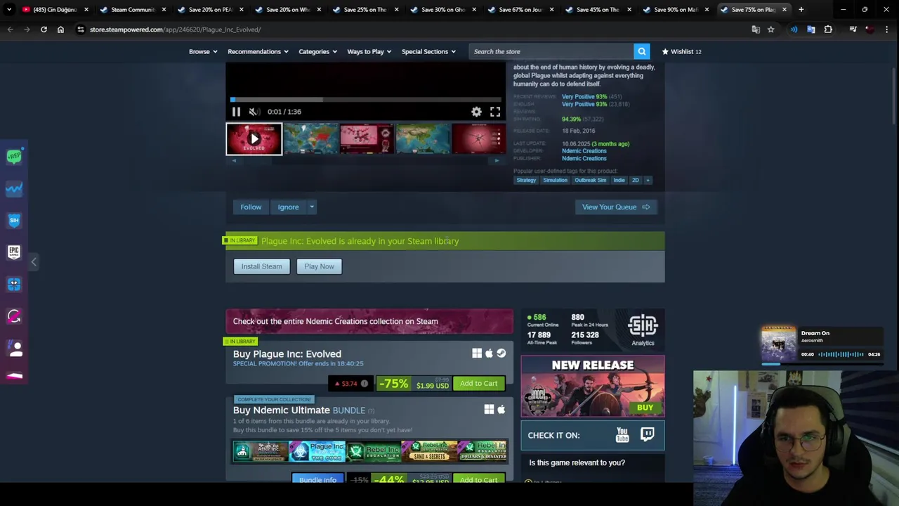The image size is (899, 506).
Task: Pause the game trailer video
Action: [x=236, y=112]
